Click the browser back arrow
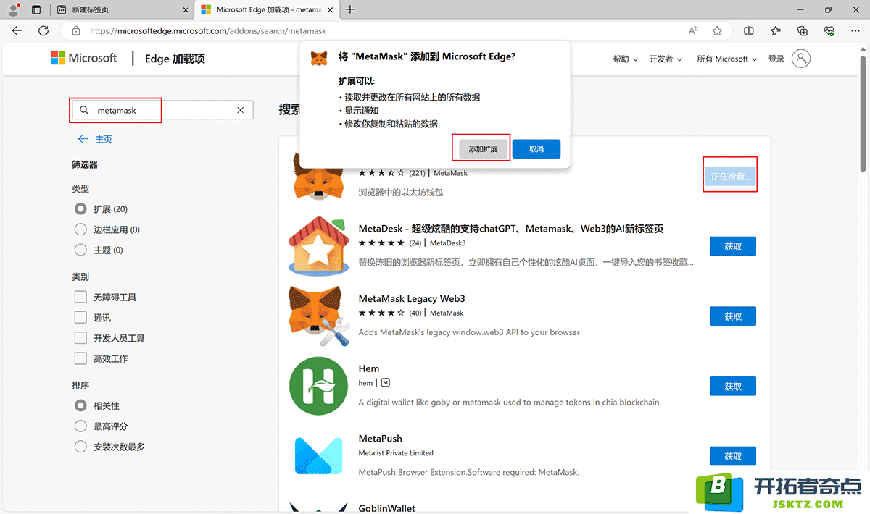The width and height of the screenshot is (870, 514). click(17, 31)
